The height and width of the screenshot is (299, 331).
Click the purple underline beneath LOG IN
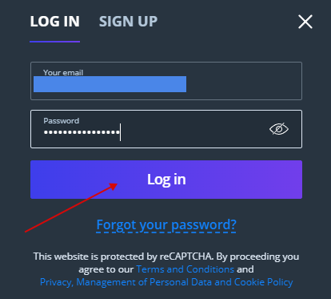coord(54,42)
